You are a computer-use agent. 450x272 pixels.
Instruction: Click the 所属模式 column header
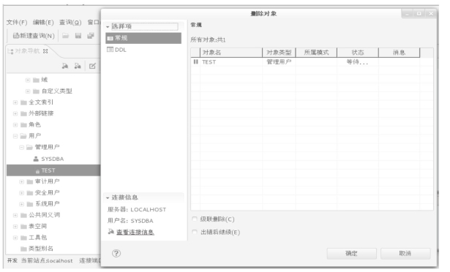click(x=316, y=53)
